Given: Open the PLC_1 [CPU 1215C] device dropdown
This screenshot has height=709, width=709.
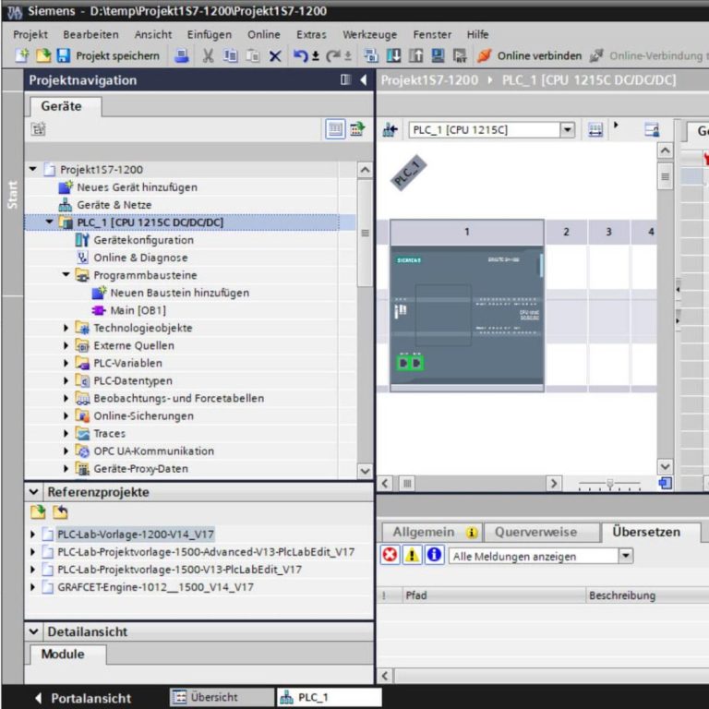Looking at the screenshot, I should (x=568, y=130).
